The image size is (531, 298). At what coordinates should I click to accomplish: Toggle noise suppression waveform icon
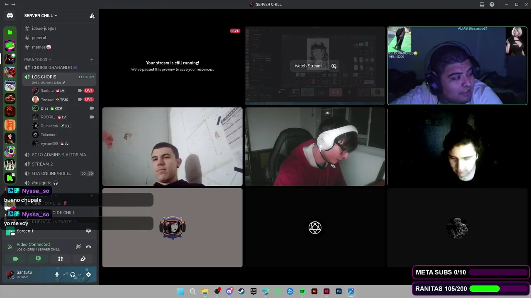point(78,247)
